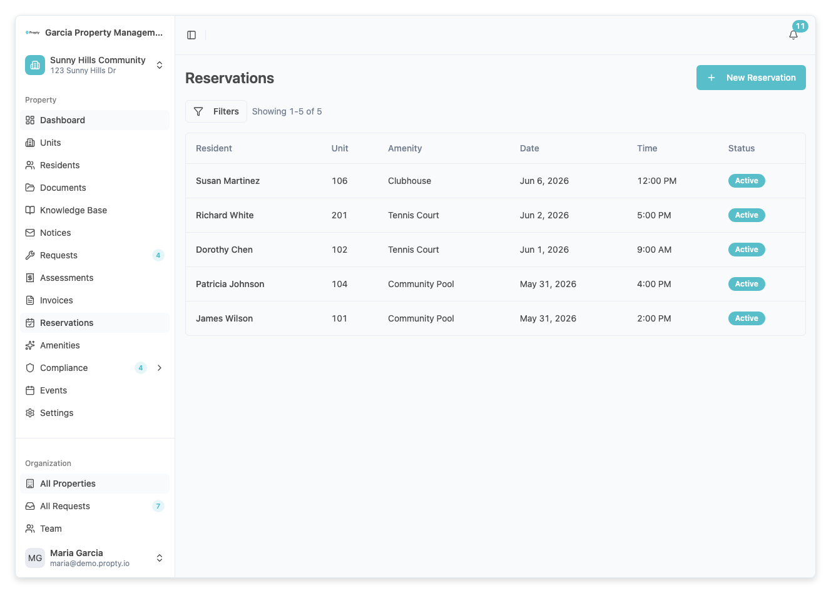Click the Invoices document icon
This screenshot has height=593, width=831.
point(30,300)
